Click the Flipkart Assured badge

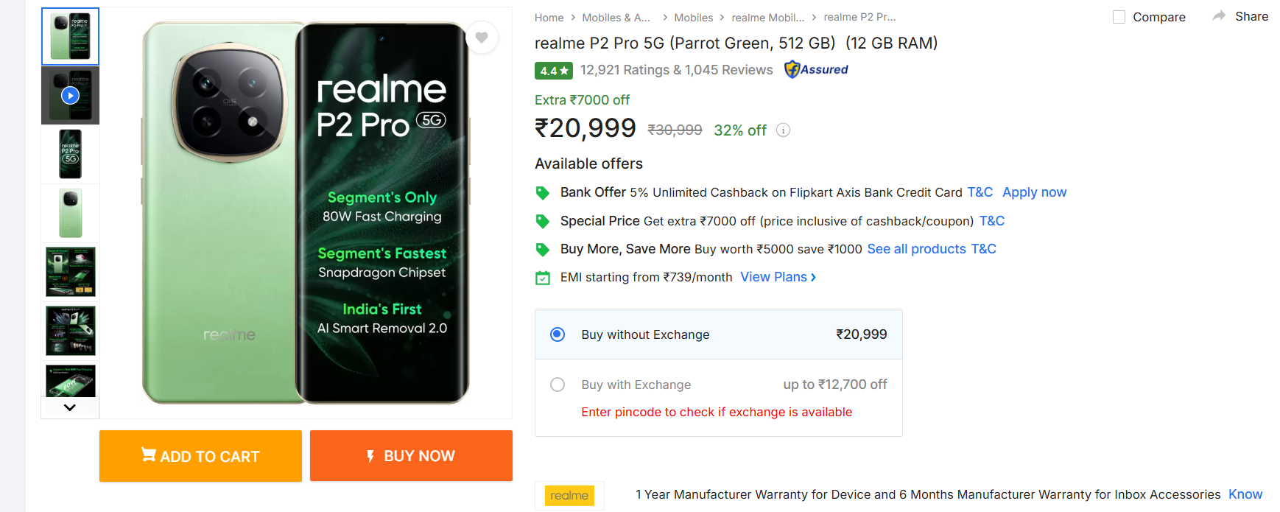pyautogui.click(x=816, y=69)
